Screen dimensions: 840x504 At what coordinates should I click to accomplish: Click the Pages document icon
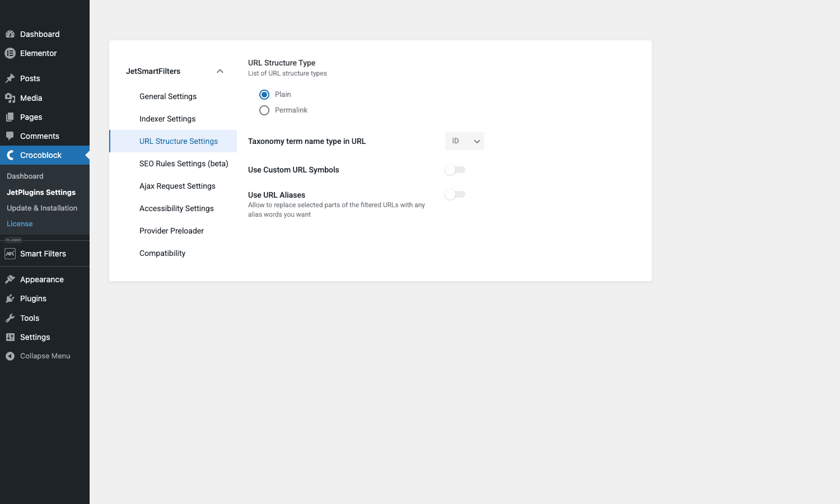coord(10,117)
